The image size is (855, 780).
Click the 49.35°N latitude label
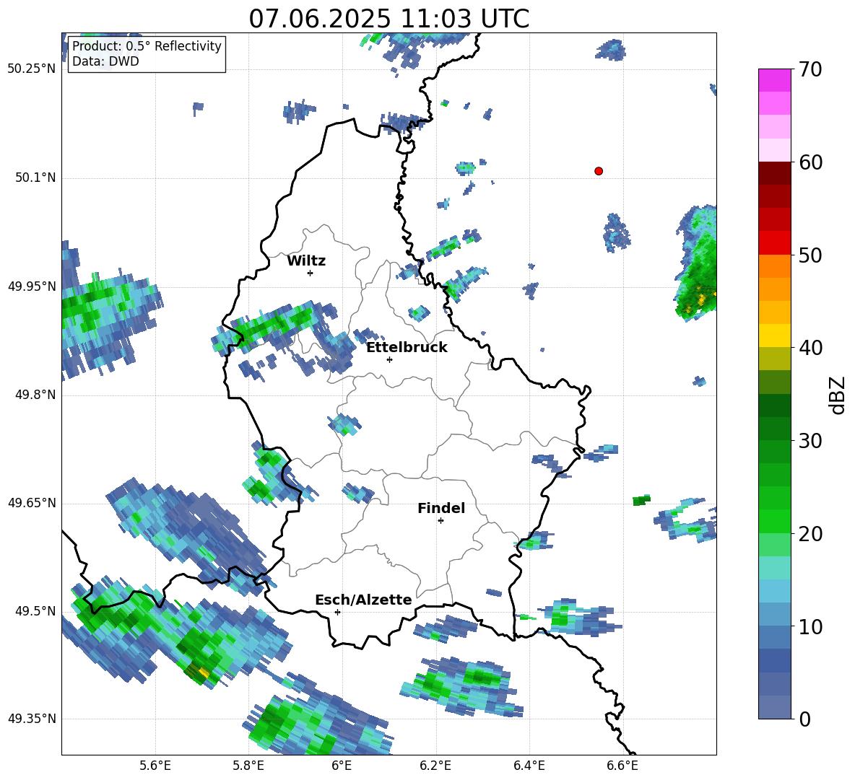point(32,719)
